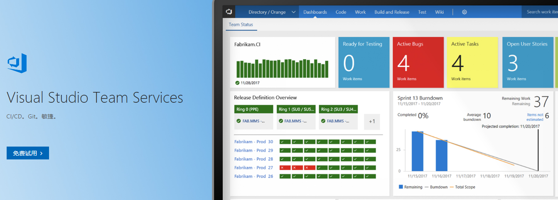Image resolution: width=558 pixels, height=200 pixels.
Task: Open the Open User Stories tile
Action: click(528, 63)
